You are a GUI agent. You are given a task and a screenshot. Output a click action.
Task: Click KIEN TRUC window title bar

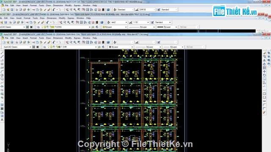128,14
